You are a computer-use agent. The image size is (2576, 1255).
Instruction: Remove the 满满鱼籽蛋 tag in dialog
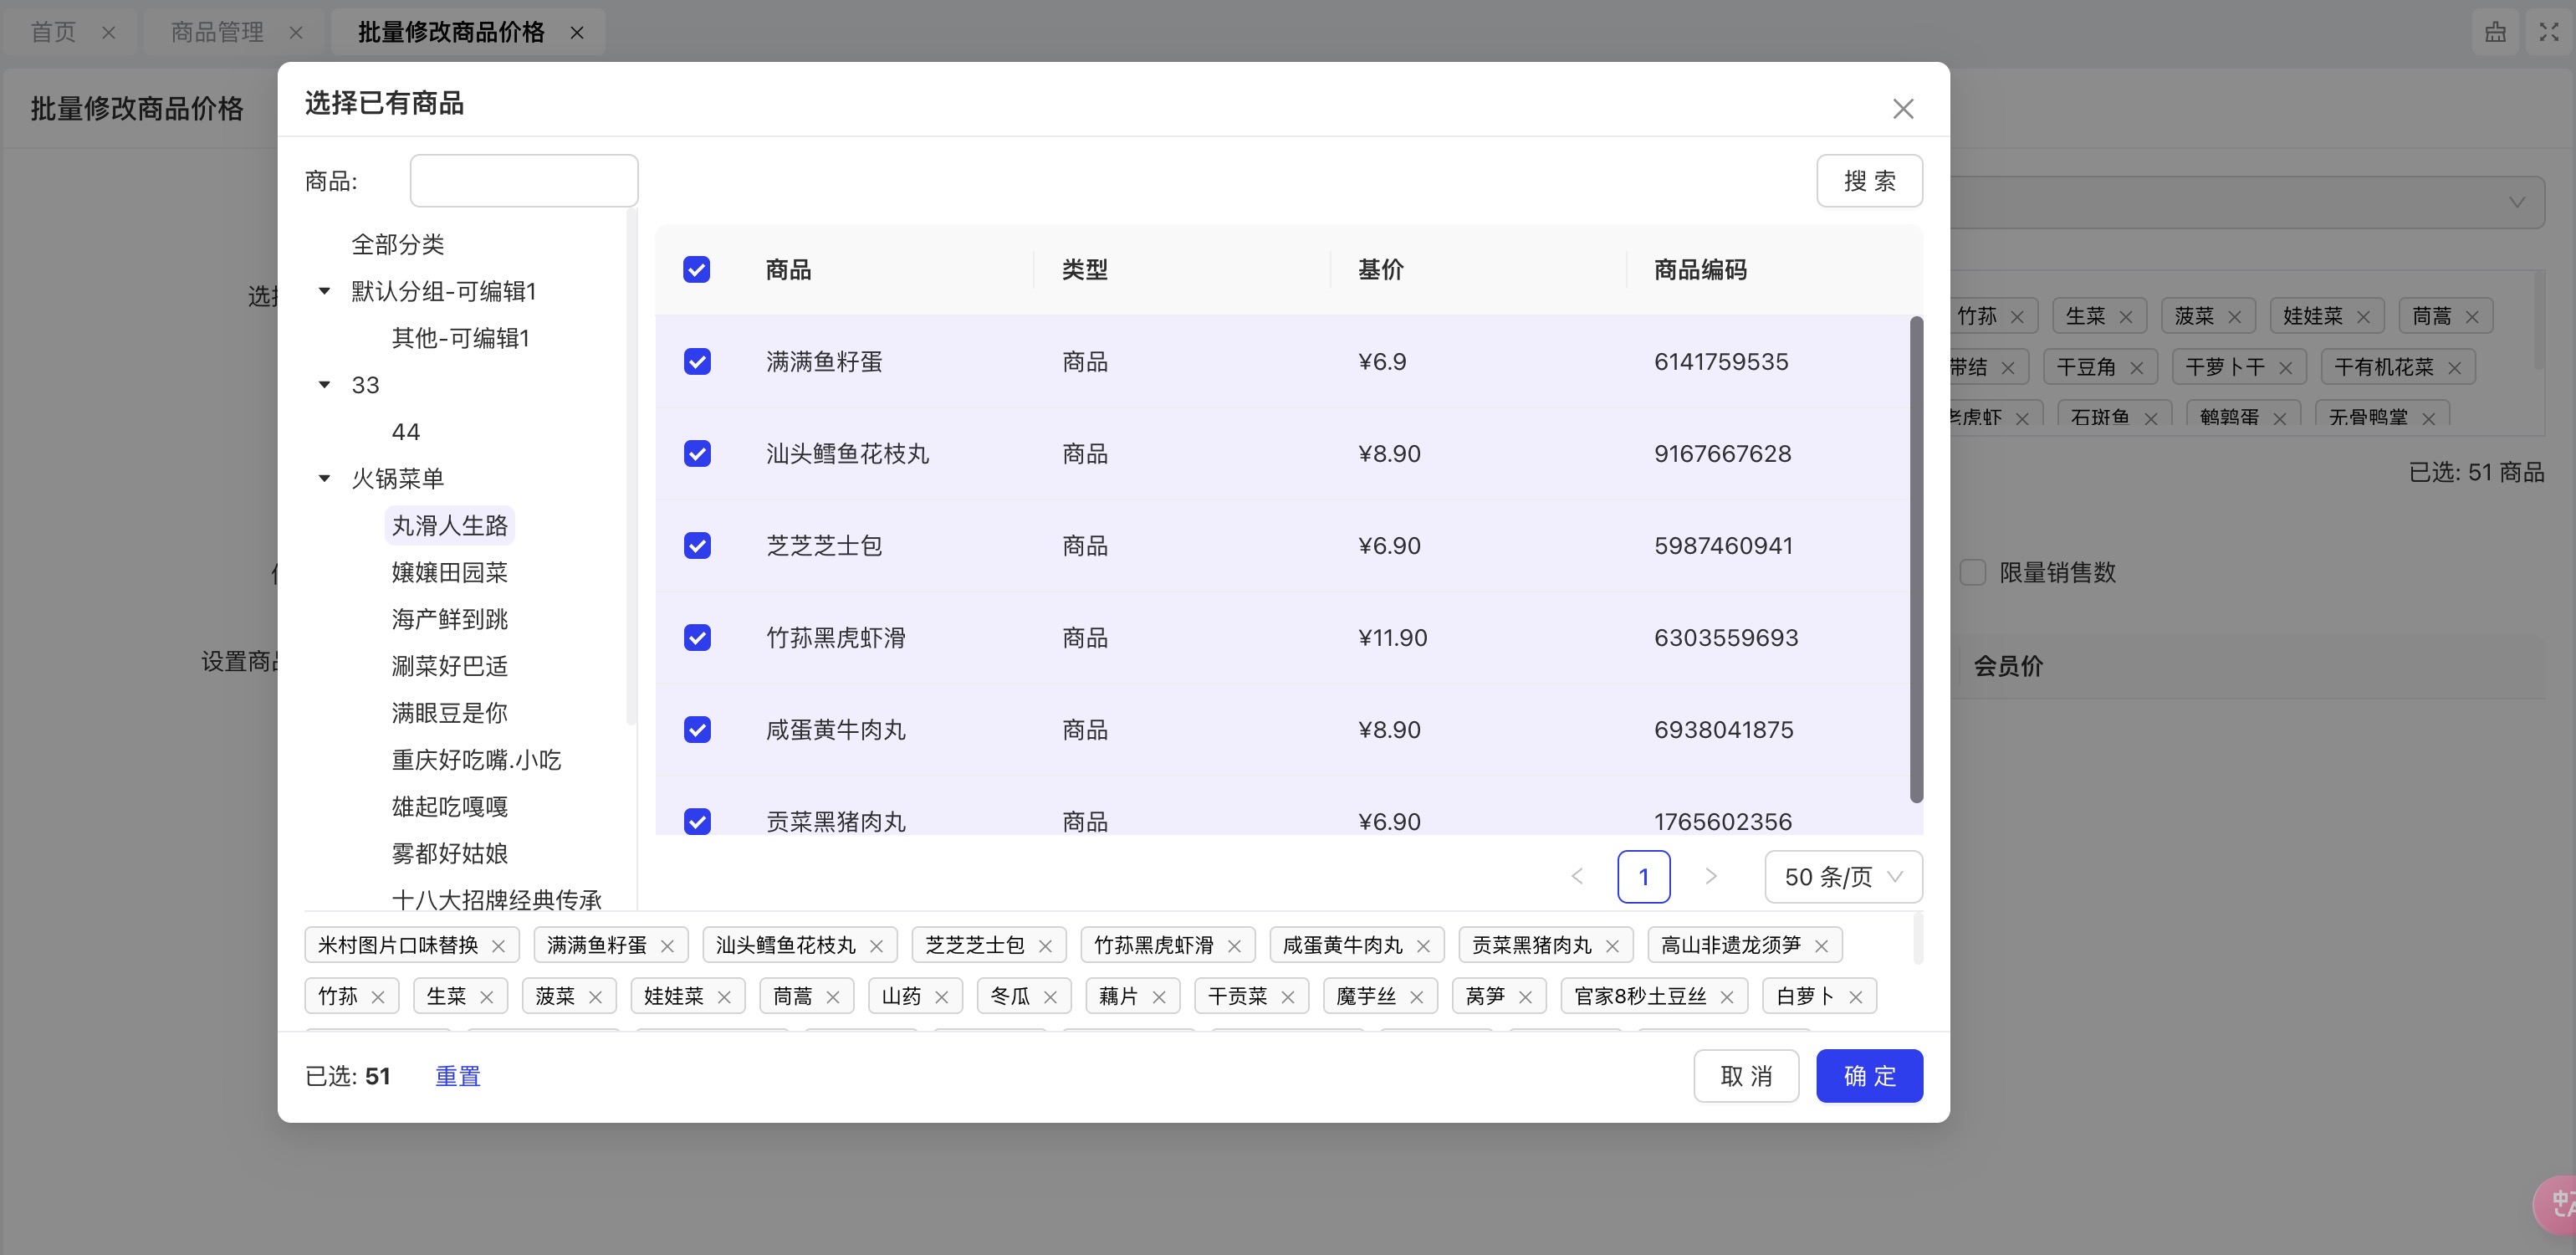667,946
